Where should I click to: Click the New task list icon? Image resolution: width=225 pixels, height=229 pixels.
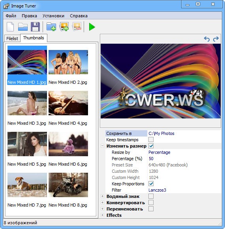10,27
